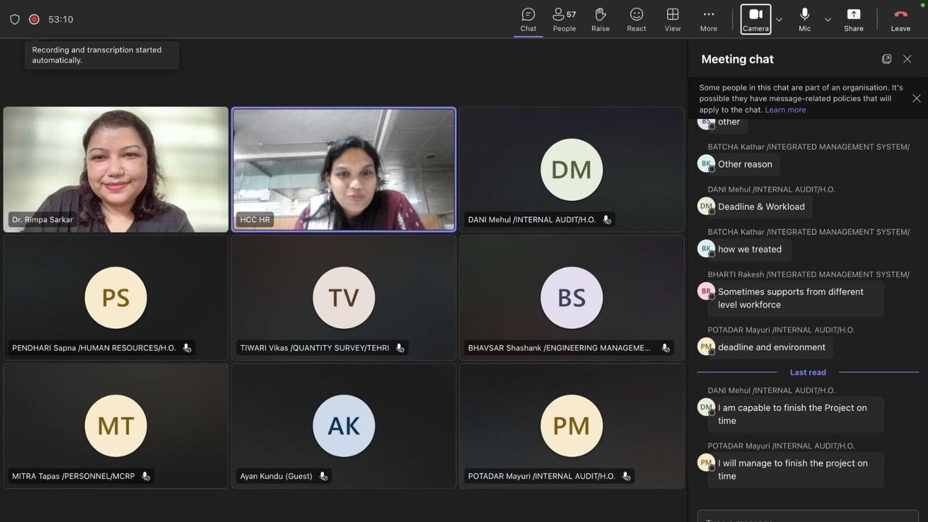Dismiss the organisation policy notice

click(916, 99)
